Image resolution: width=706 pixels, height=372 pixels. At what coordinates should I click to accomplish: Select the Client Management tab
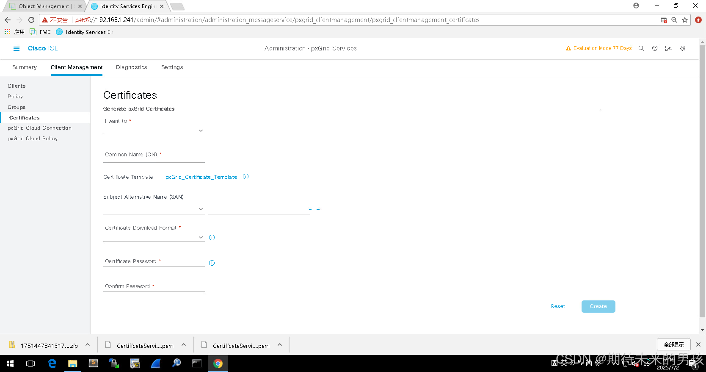[x=77, y=67]
